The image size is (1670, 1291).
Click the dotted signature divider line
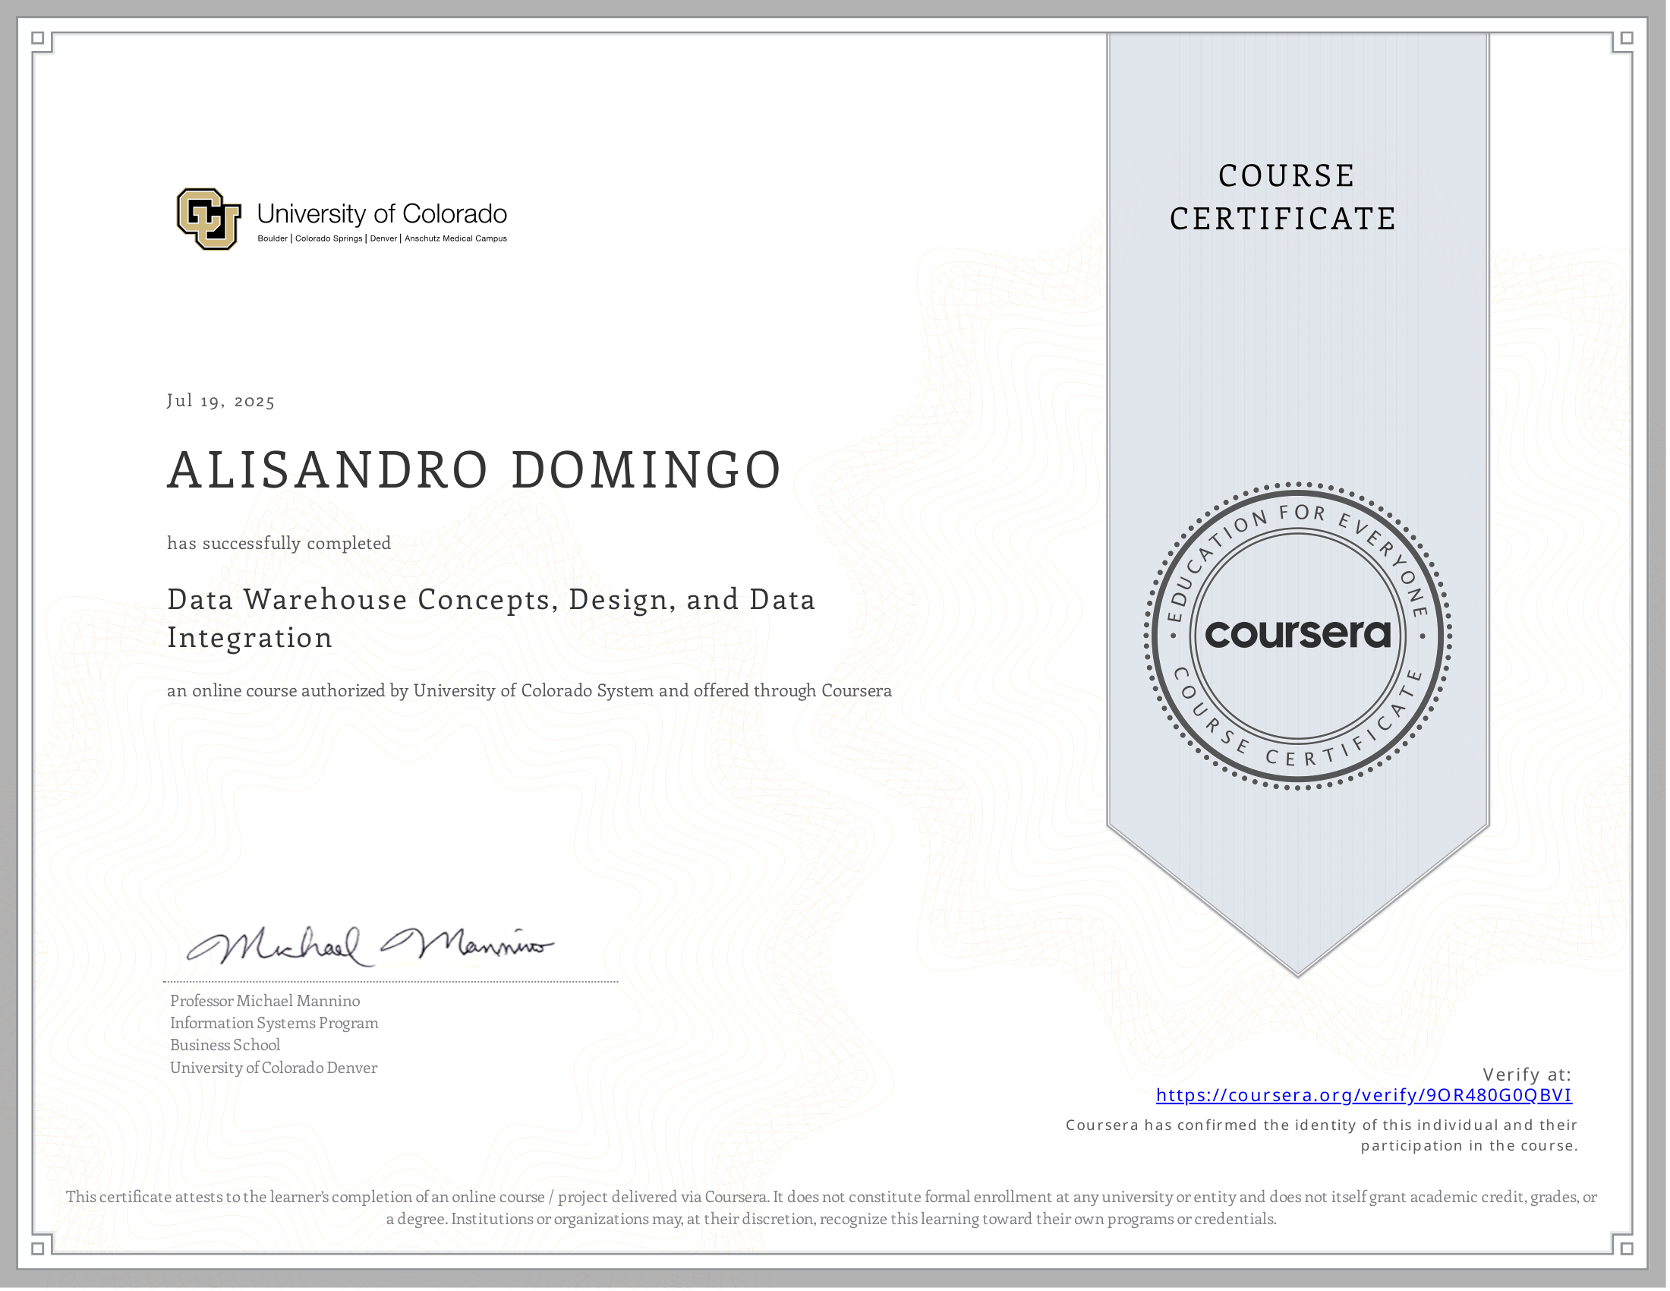390,981
